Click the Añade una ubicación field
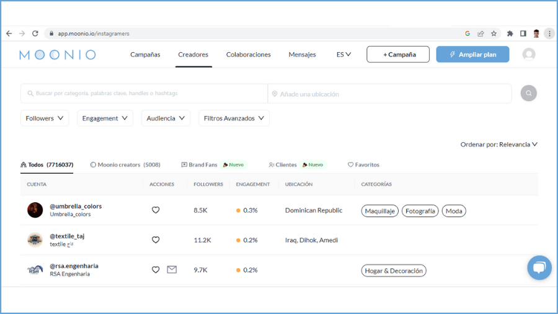The height and width of the screenshot is (314, 558). 390,94
